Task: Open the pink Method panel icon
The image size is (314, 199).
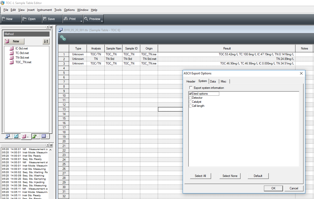Action: [x=25, y=136]
